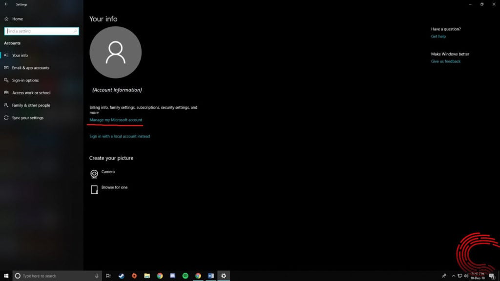This screenshot has width=500, height=281.
Task: Open Access work or school settings
Action: pyautogui.click(x=30, y=93)
